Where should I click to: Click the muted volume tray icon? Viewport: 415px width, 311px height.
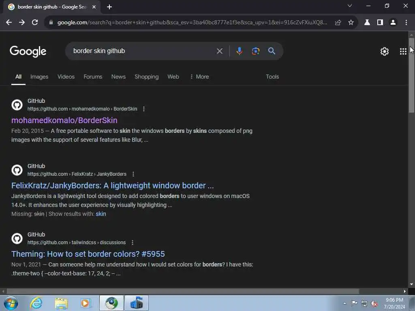point(374,303)
